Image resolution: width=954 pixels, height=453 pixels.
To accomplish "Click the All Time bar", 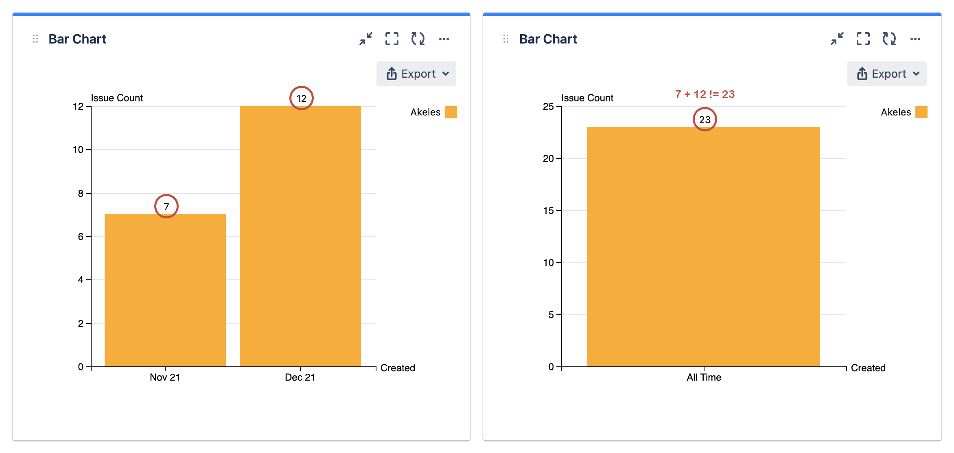I will (704, 247).
